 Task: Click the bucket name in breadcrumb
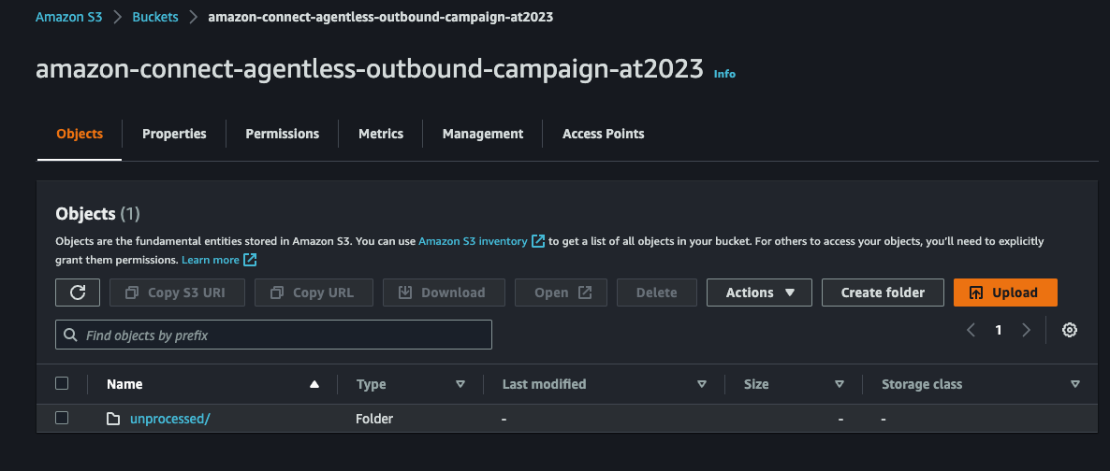(381, 17)
